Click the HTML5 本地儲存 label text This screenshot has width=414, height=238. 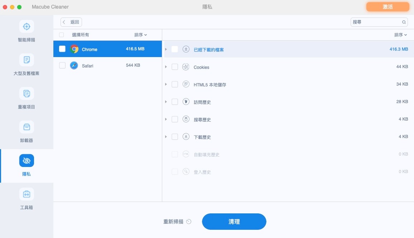[210, 85]
